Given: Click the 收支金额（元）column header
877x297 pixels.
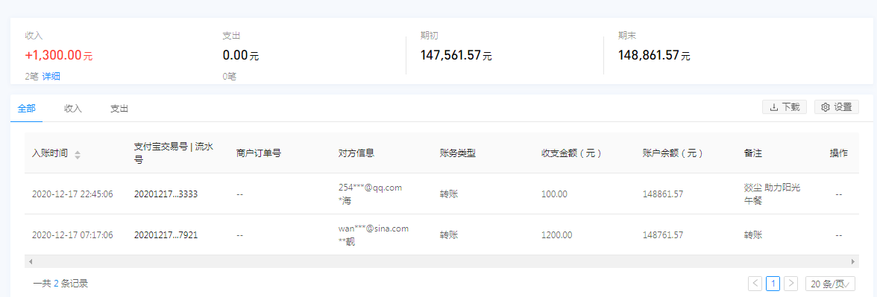Looking at the screenshot, I should tap(571, 153).
